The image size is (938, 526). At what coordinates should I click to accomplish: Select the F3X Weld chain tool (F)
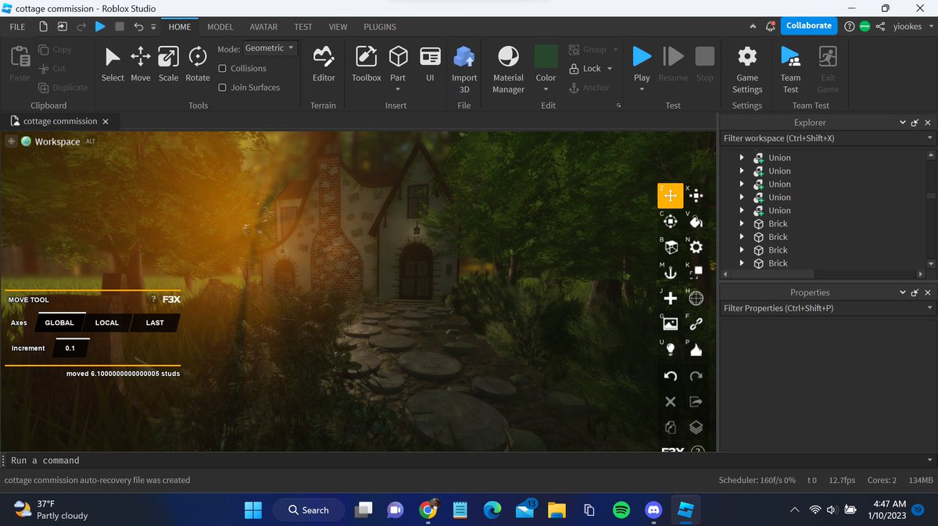click(696, 324)
